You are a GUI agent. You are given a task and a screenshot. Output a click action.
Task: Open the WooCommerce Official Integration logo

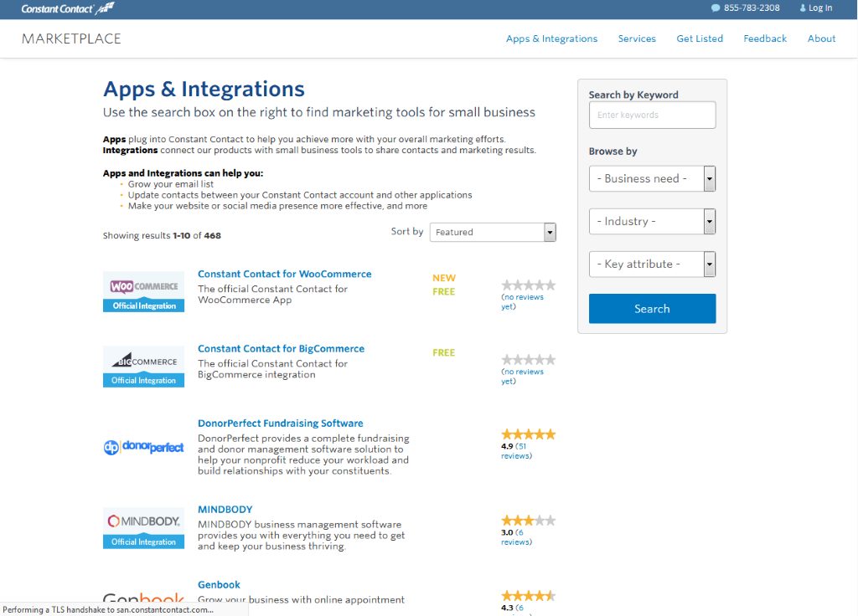pos(143,292)
